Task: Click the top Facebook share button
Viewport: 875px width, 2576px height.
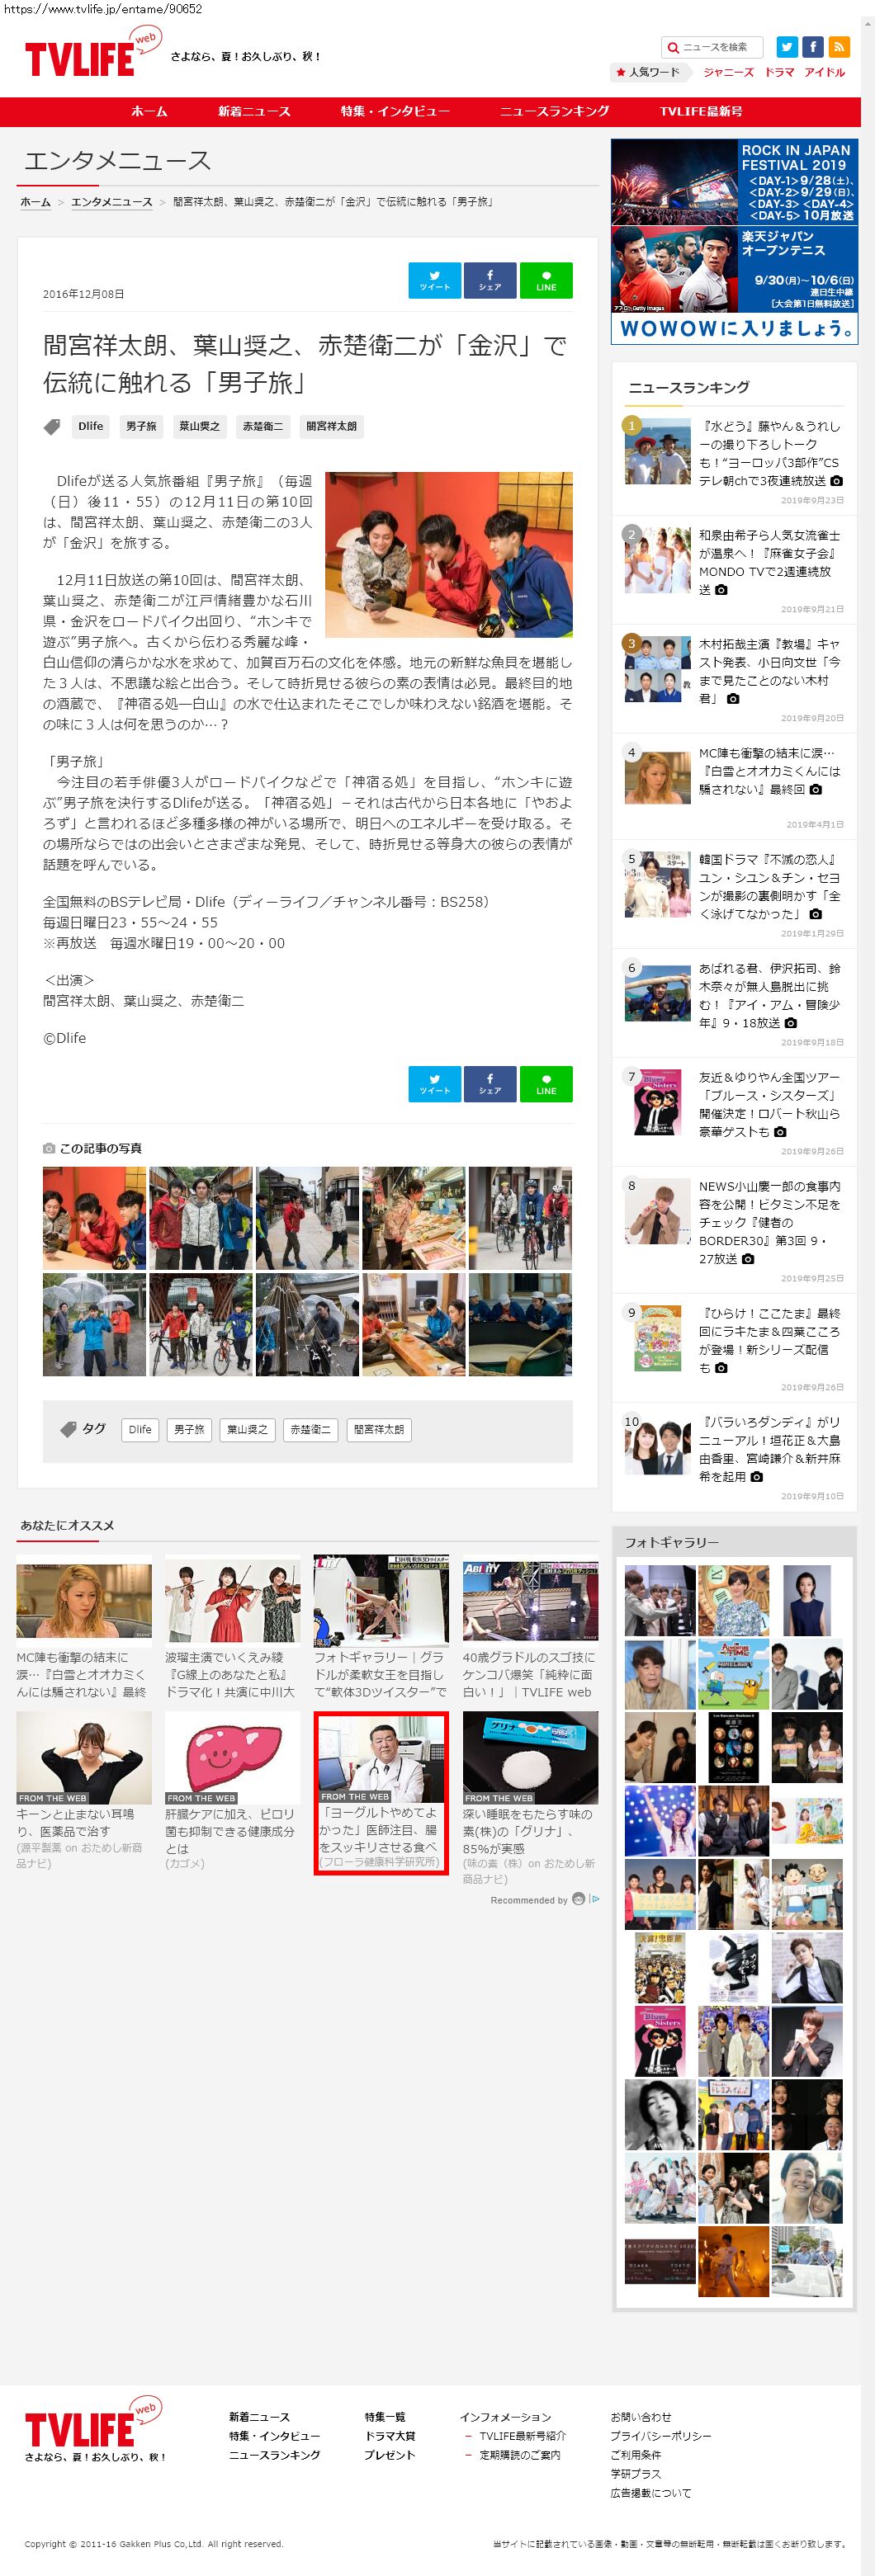Action: click(489, 280)
